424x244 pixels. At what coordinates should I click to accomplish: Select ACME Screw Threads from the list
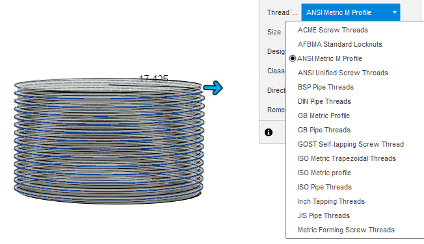click(332, 30)
